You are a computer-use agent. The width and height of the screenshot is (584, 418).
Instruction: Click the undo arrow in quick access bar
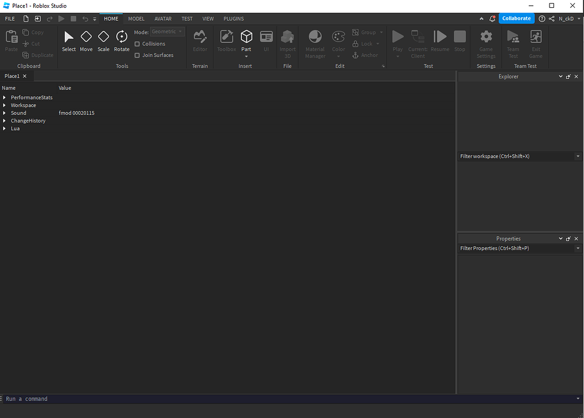(85, 19)
